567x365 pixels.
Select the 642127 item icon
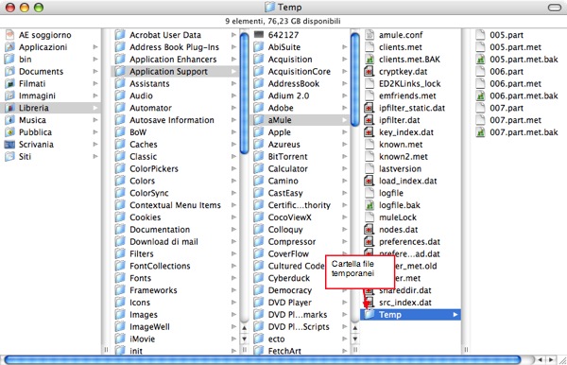pyautogui.click(x=259, y=35)
